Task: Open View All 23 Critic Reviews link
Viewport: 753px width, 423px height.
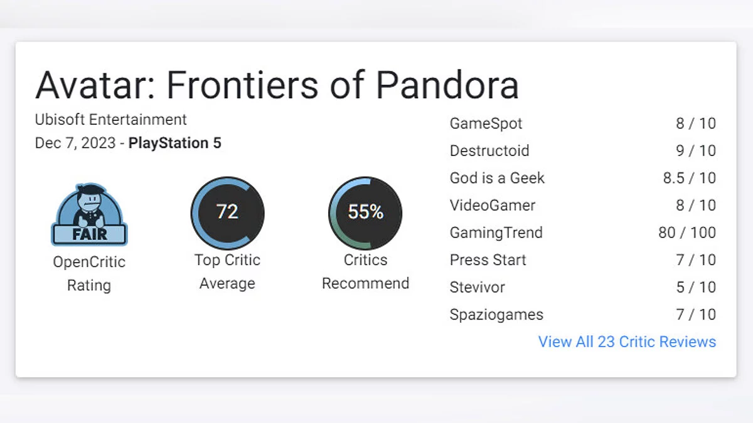Action: pos(627,342)
